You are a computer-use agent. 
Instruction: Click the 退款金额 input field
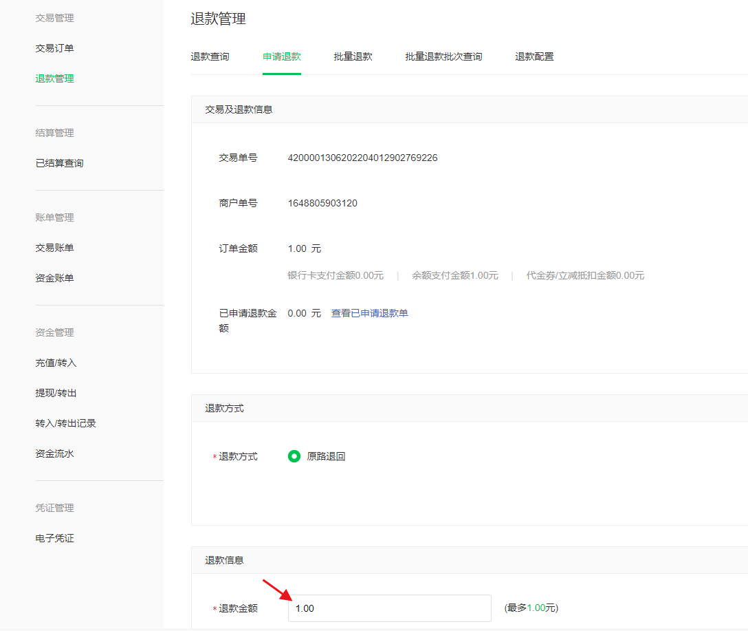(x=389, y=608)
